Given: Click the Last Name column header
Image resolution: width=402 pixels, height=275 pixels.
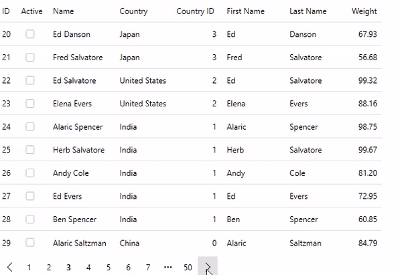Looking at the screenshot, I should pos(308,11).
